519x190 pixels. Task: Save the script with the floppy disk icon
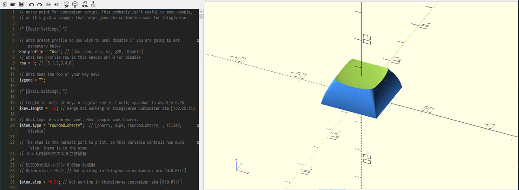click(21, 4)
